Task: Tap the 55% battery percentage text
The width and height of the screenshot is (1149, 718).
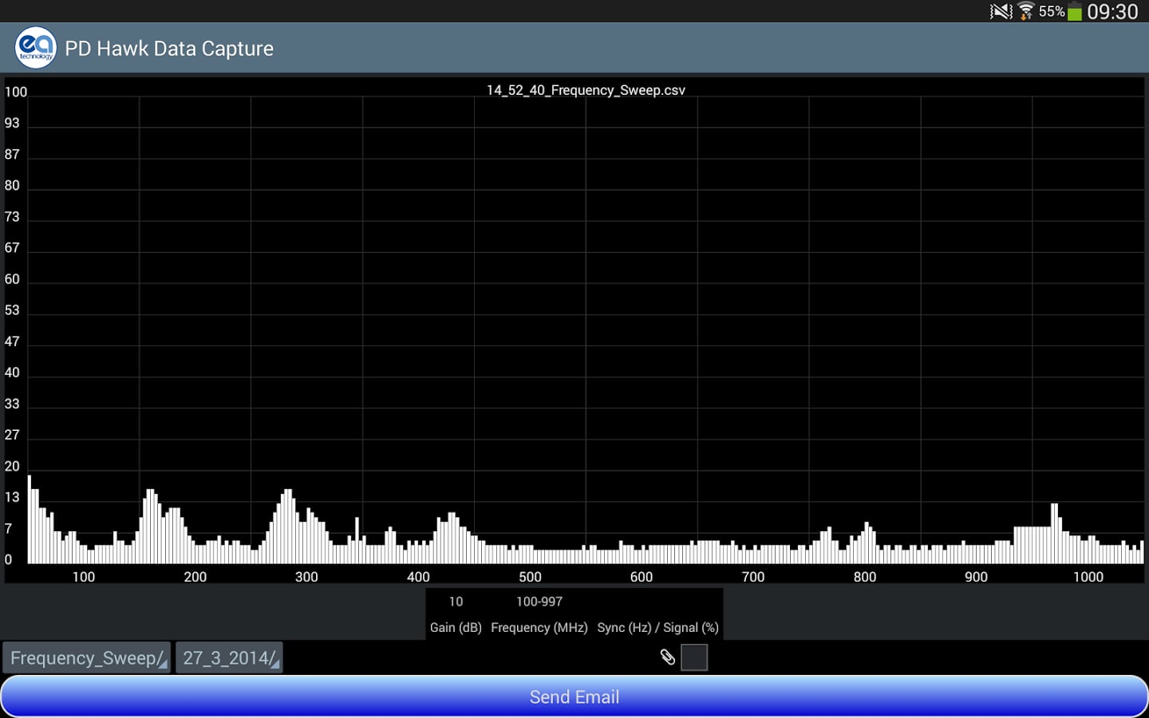Action: tap(1052, 11)
